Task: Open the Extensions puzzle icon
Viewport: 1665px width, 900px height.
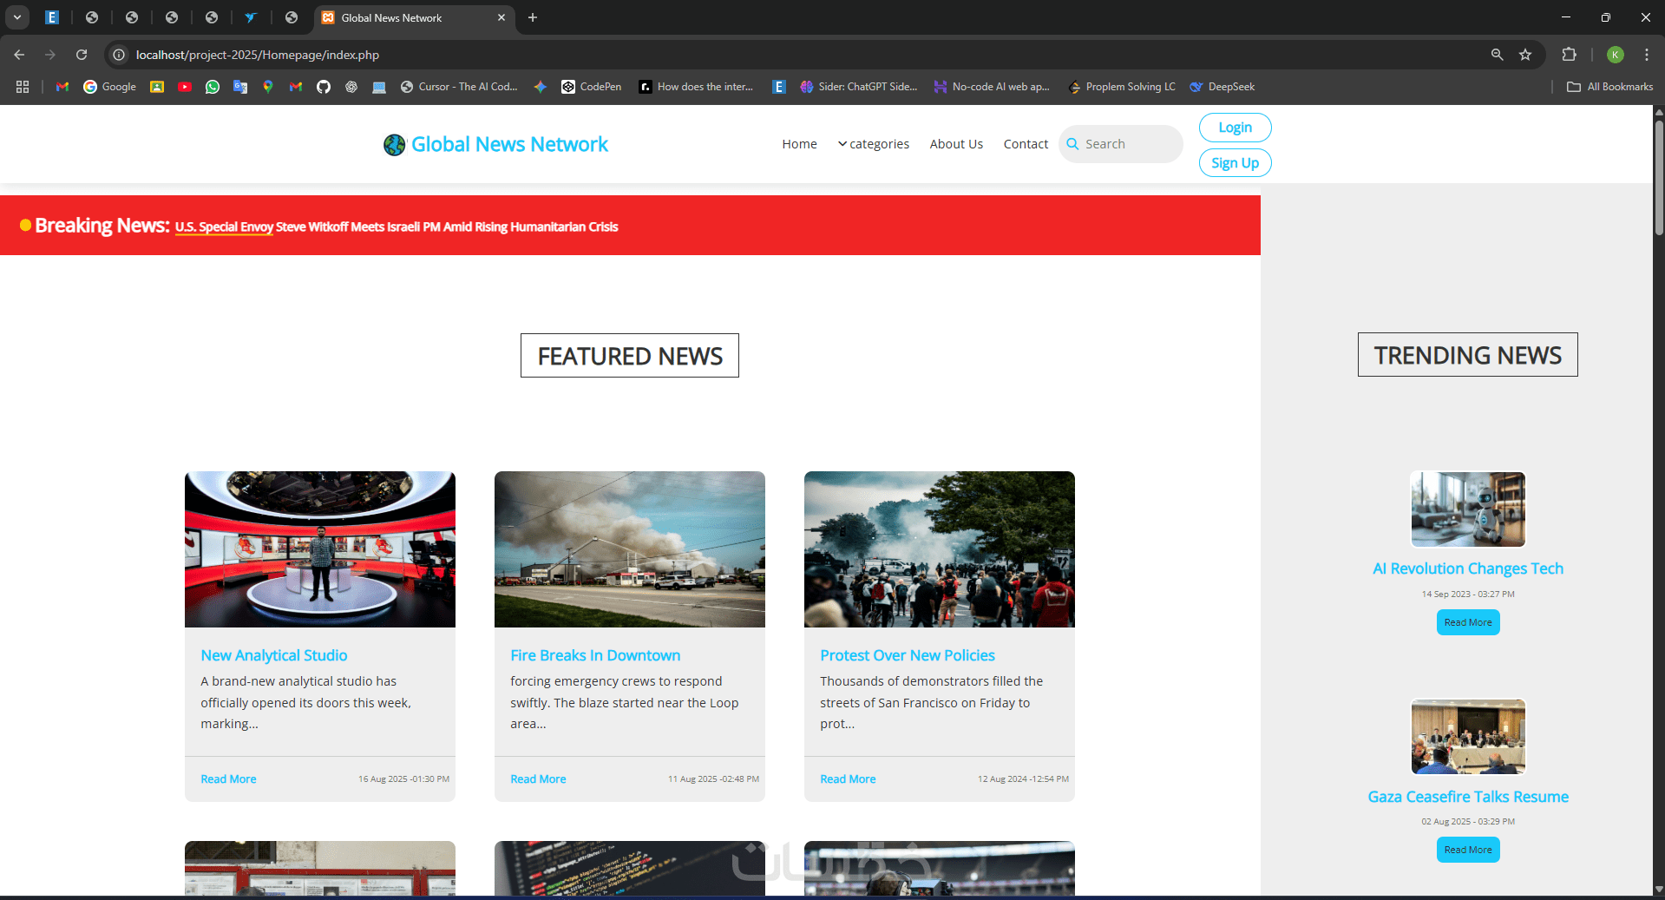Action: [1569, 55]
